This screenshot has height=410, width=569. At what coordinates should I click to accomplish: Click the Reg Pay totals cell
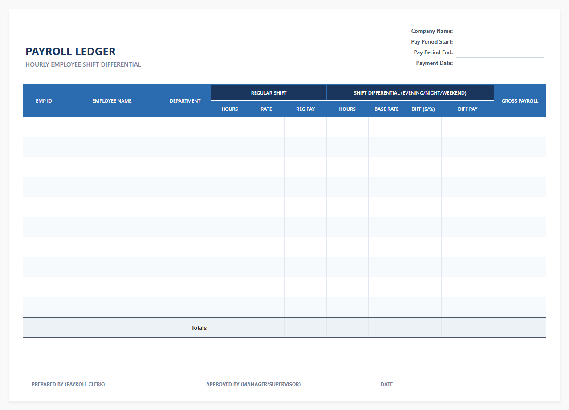tap(305, 328)
